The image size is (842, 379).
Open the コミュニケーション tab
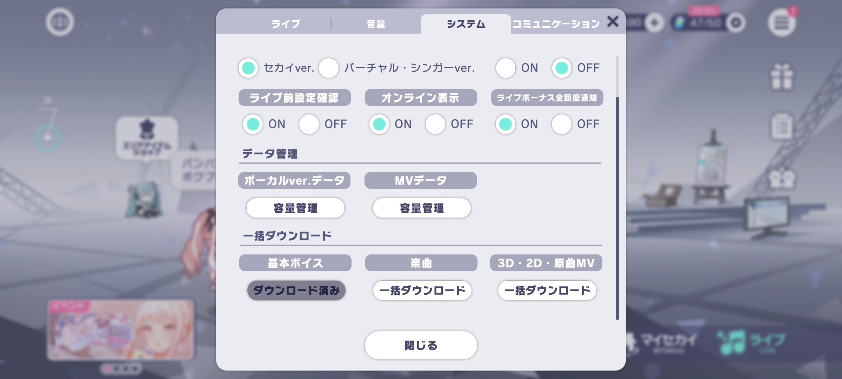pyautogui.click(x=556, y=24)
